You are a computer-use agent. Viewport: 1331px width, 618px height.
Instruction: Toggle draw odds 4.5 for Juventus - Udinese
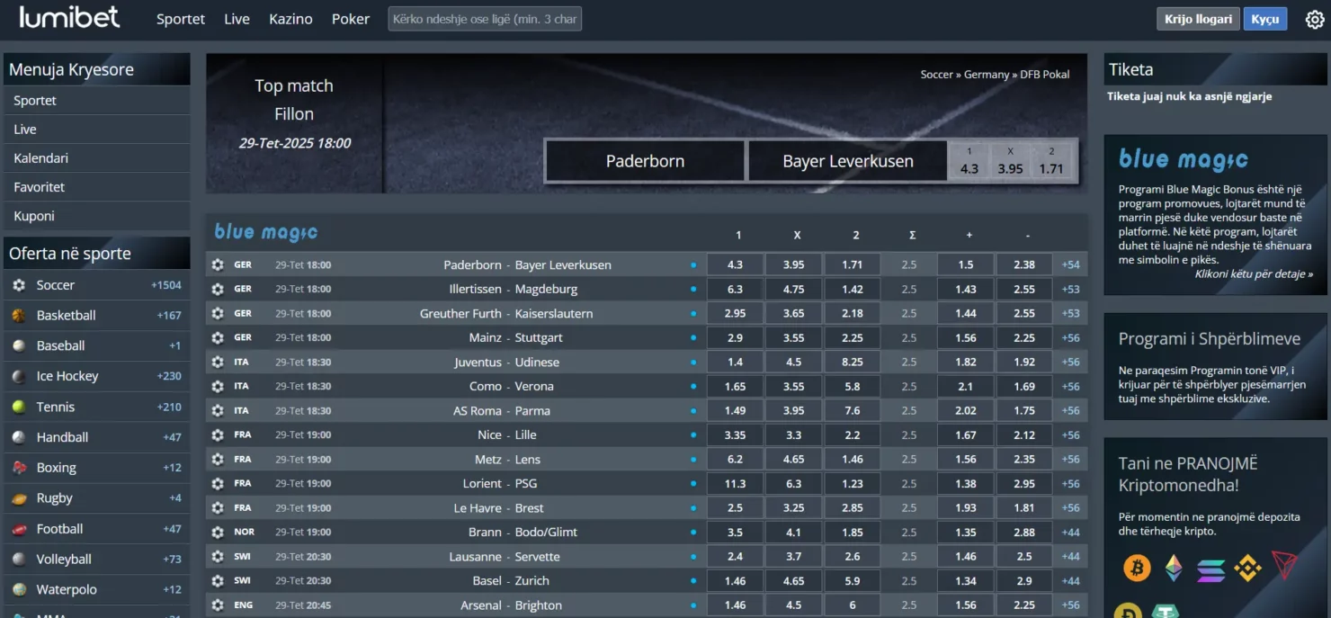point(793,362)
